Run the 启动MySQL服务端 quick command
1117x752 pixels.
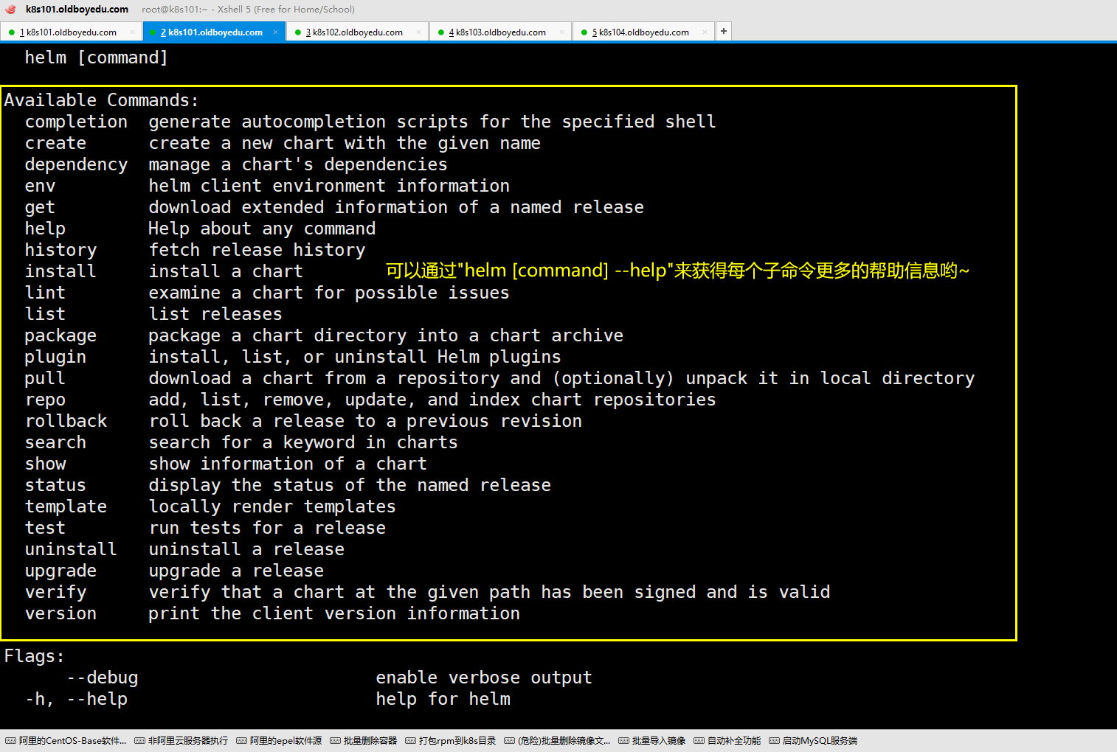(x=813, y=741)
